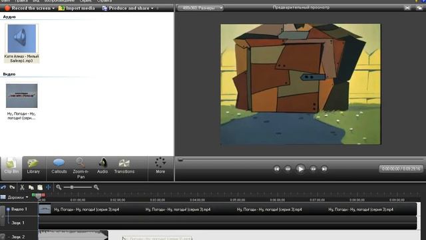Click the Предварительный просмотр preview title
This screenshot has height=240, width=426.
point(301,7)
